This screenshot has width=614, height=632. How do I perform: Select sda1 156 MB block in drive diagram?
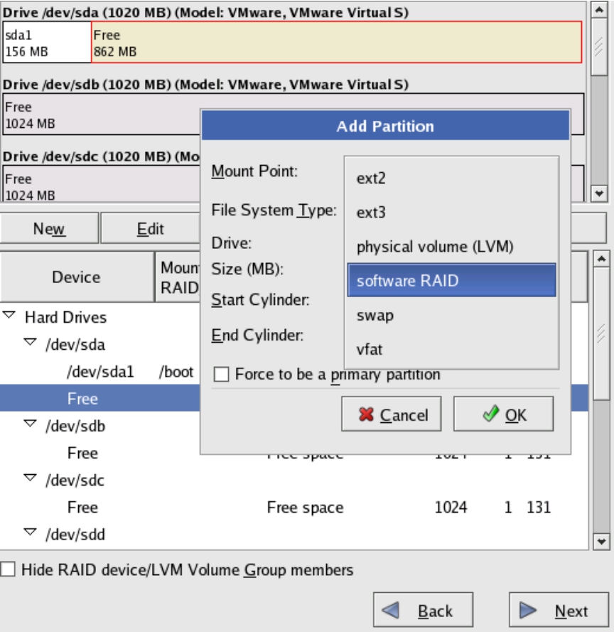47,43
